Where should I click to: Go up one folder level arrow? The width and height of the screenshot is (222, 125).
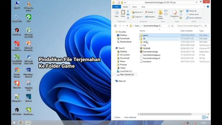coord(127,26)
